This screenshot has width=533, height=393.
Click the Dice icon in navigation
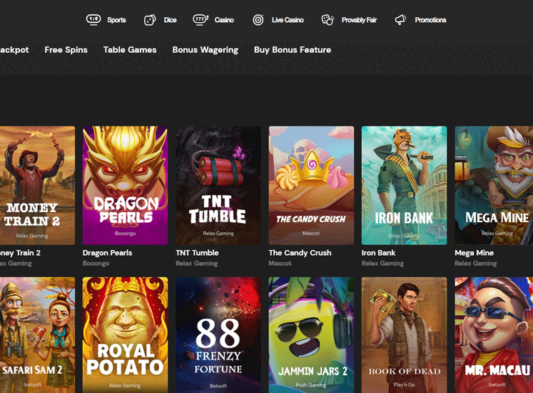tap(150, 20)
